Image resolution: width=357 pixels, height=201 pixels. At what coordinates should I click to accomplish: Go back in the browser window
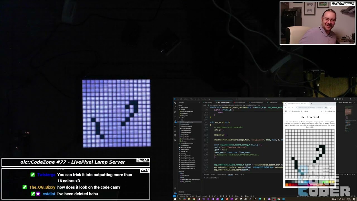pyautogui.click(x=286, y=108)
